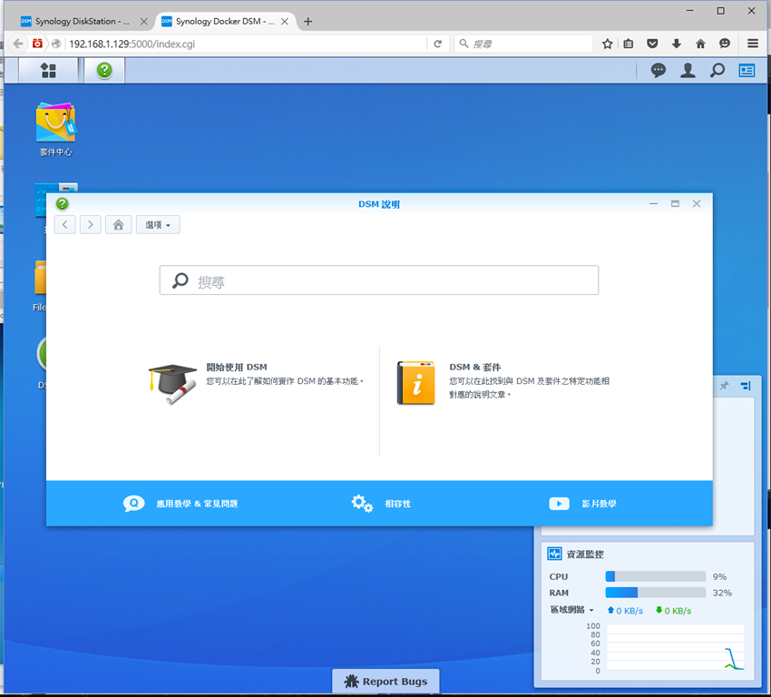This screenshot has height=697, width=771.
Task: Open the DSM notifications chat bubble icon
Action: (658, 71)
